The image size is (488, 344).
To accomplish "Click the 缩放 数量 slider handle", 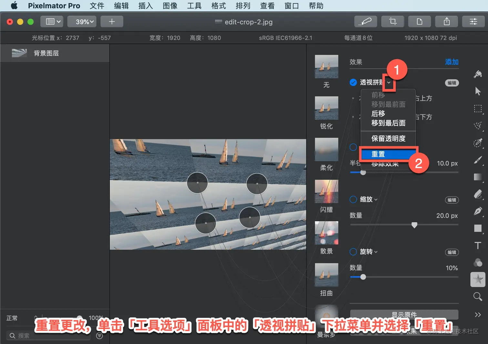I will tap(414, 225).
